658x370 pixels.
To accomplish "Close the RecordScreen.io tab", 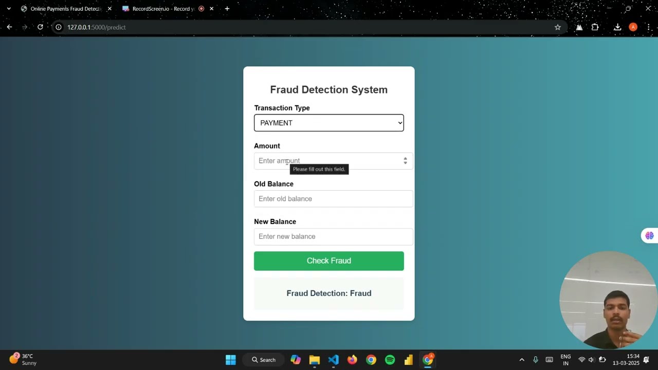I will [x=211, y=9].
